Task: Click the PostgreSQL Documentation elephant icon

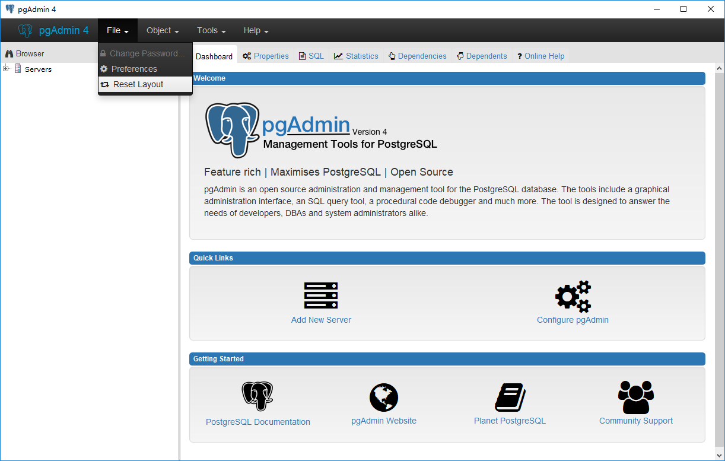Action: coord(257,396)
